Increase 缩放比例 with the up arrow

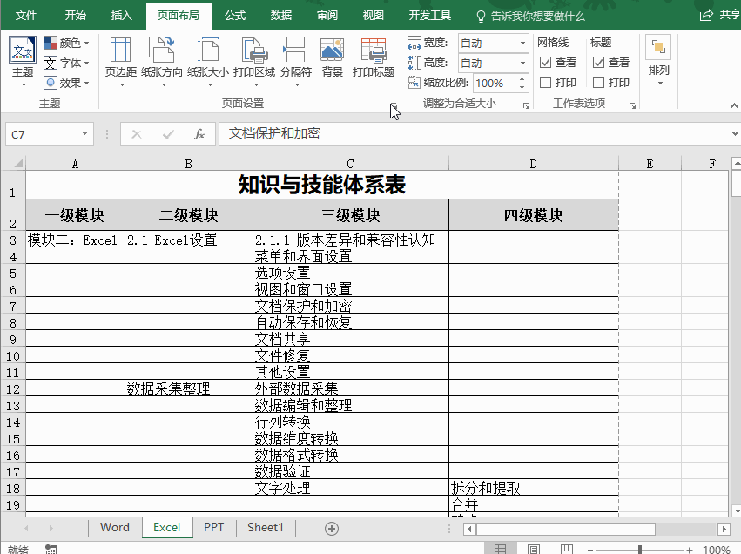click(x=522, y=79)
